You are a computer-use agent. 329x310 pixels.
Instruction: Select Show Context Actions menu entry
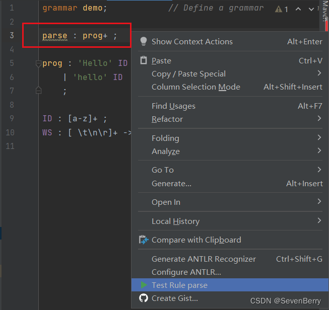230,41
